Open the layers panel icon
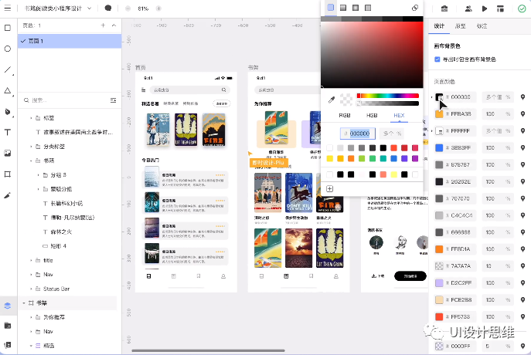This screenshot has width=531, height=355. (x=8, y=306)
